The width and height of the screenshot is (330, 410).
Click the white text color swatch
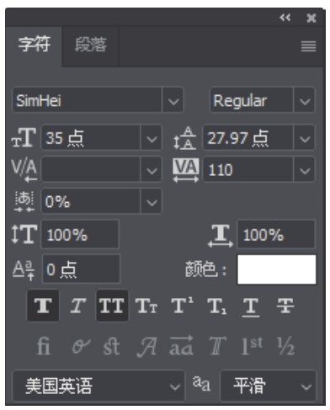point(277,269)
